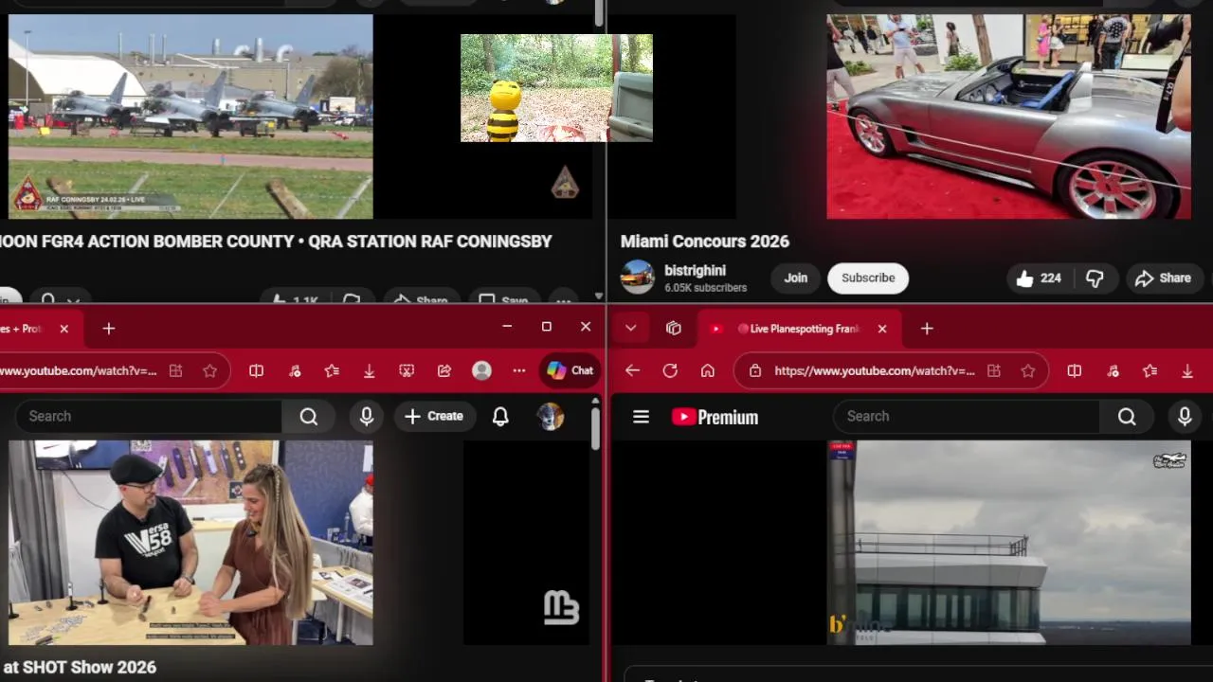Click the RAF Coningsby live video player
Viewport: 1213px width, 682px height.
tap(190, 117)
